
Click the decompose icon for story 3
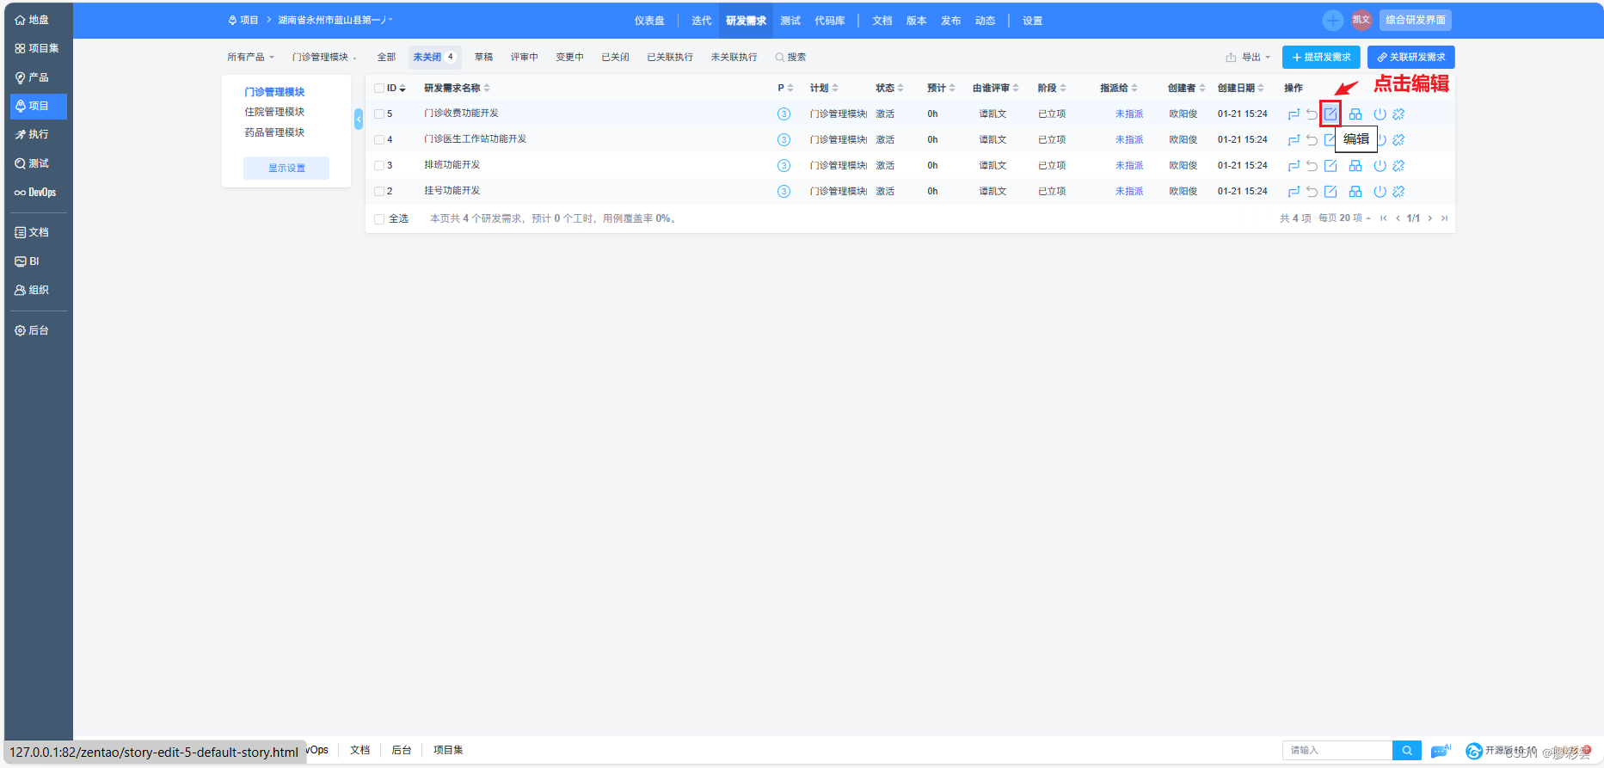pyautogui.click(x=1355, y=165)
